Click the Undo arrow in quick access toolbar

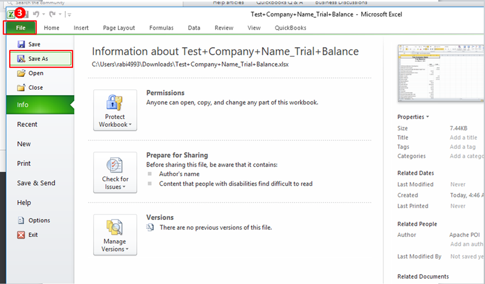36,14
